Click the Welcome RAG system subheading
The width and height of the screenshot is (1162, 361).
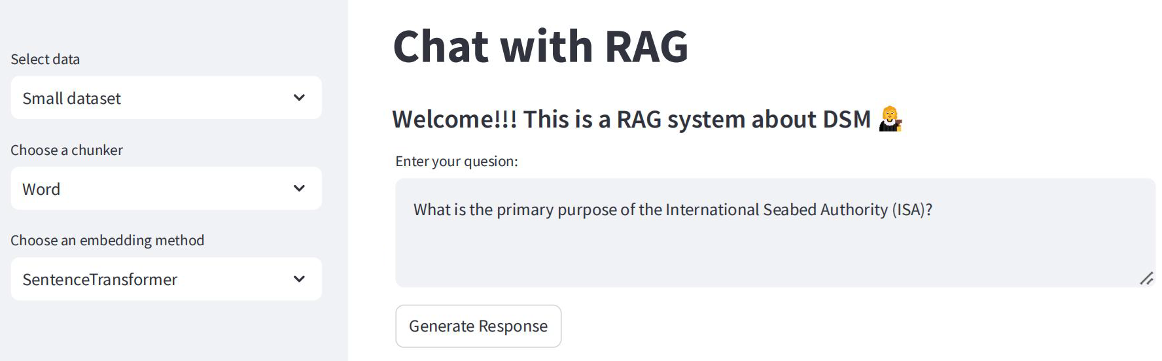631,120
